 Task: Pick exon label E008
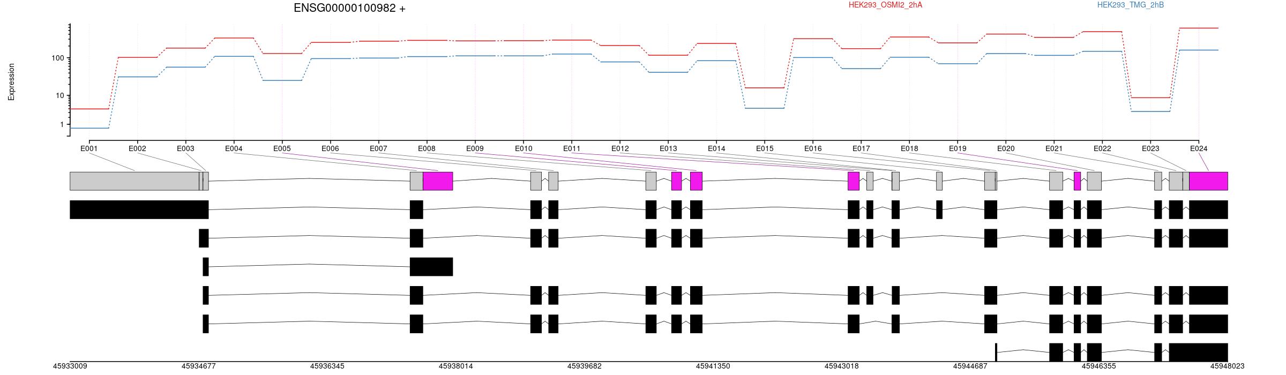click(x=427, y=148)
